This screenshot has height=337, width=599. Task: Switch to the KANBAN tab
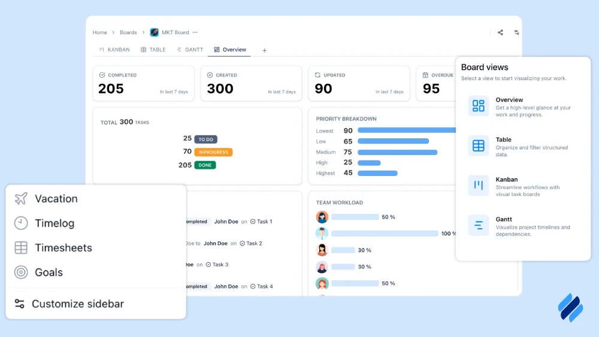click(x=114, y=50)
